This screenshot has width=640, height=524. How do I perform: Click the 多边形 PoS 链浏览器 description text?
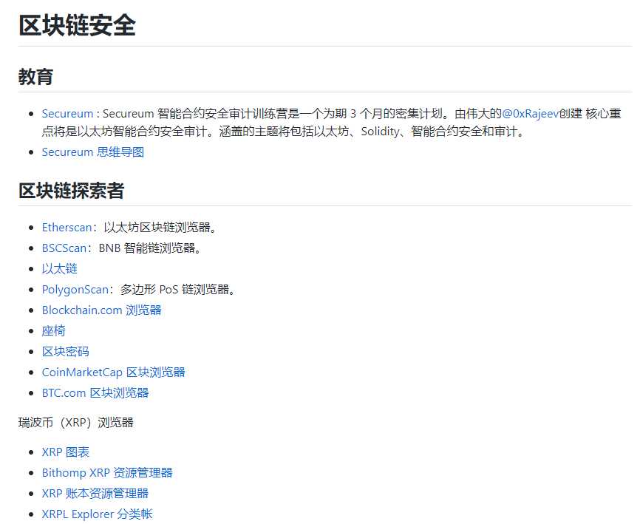pos(177,289)
